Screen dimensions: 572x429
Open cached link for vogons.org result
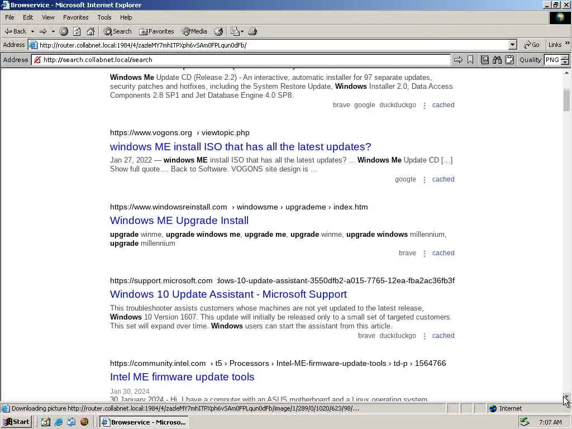(x=443, y=179)
